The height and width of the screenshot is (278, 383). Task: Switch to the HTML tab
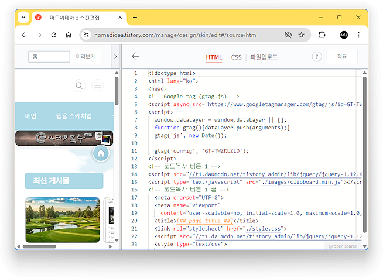tap(214, 57)
